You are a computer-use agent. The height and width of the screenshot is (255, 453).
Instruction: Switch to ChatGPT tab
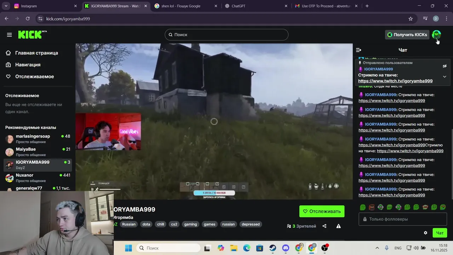[256, 6]
